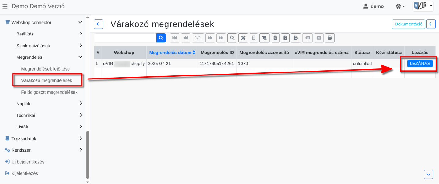Click into the search text field
The image size is (439, 184).
coord(125,38)
